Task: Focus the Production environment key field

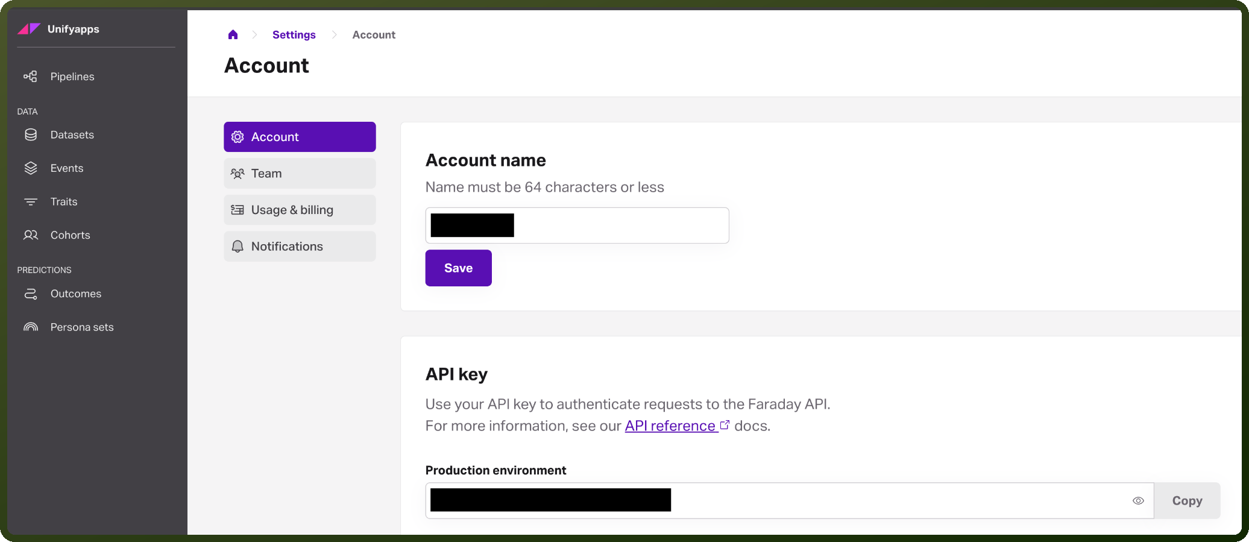Action: click(x=790, y=500)
